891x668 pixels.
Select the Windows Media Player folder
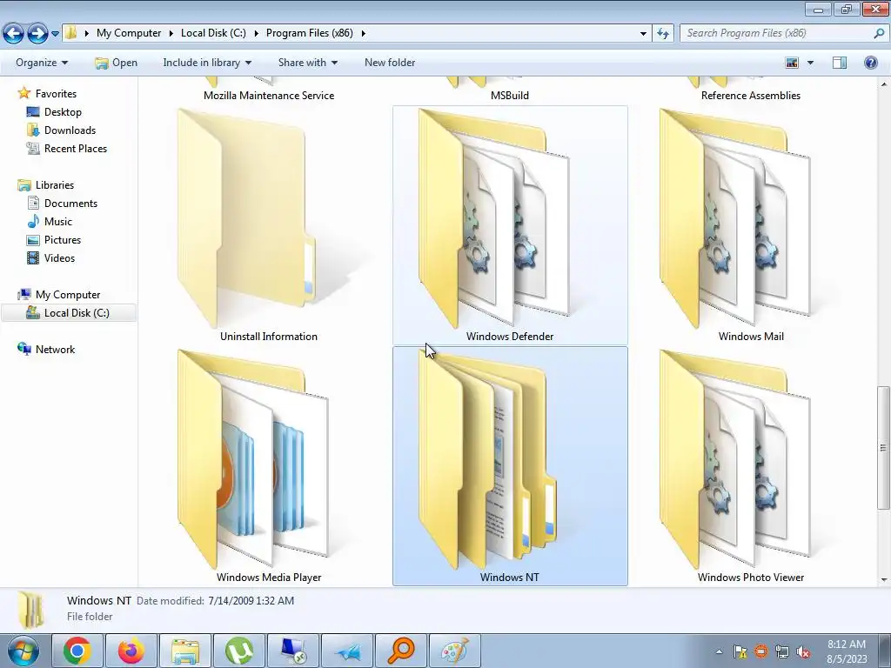point(269,466)
